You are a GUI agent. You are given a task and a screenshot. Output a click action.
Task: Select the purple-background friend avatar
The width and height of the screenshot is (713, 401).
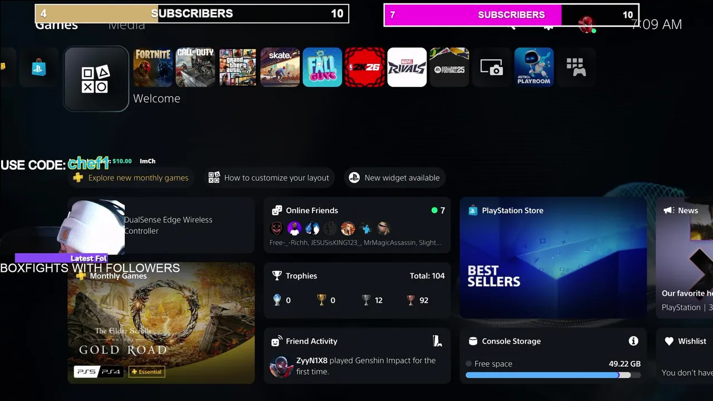pos(295,228)
